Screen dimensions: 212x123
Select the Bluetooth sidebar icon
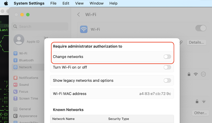(x=15, y=60)
